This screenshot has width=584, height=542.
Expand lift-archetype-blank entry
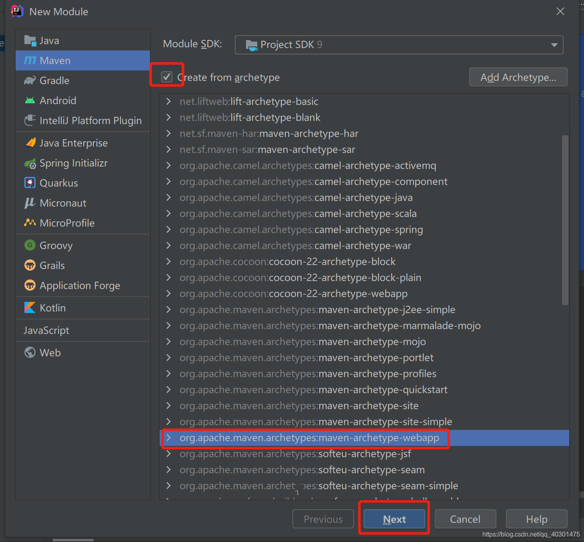168,117
